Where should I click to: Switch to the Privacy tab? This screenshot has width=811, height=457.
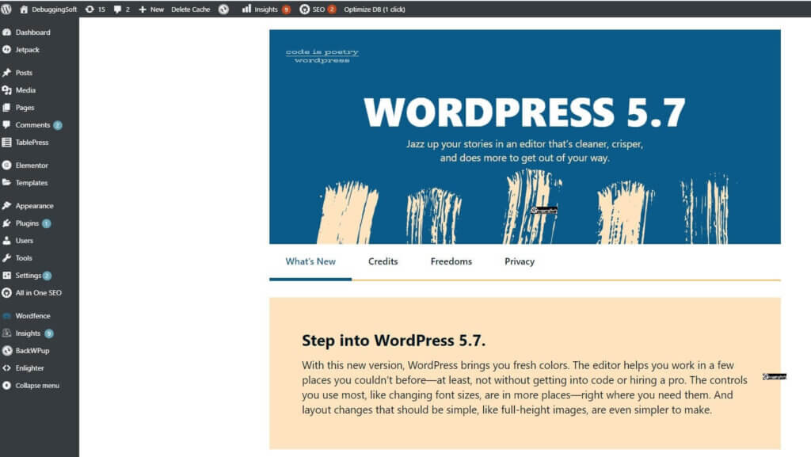pyautogui.click(x=520, y=261)
